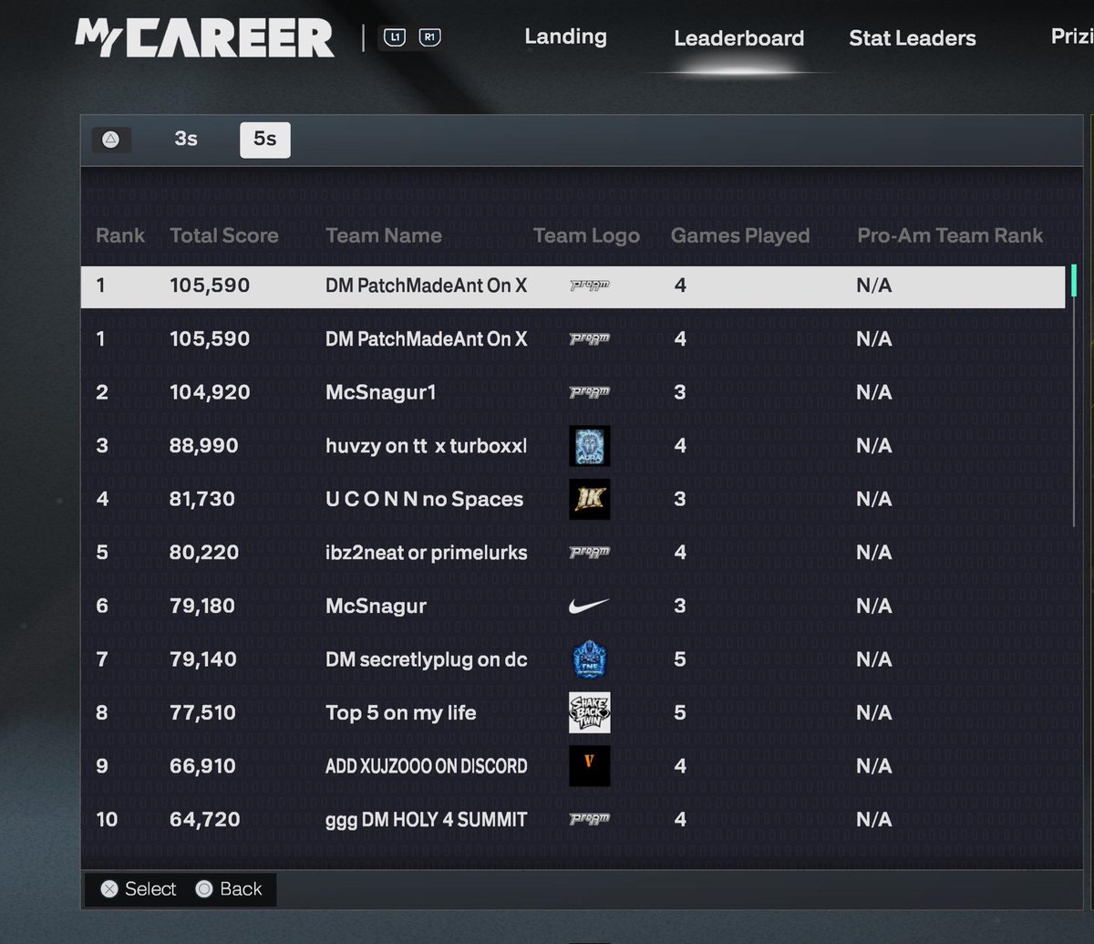Click the 66,910 total score
Screen dimensions: 1094x944
point(202,766)
